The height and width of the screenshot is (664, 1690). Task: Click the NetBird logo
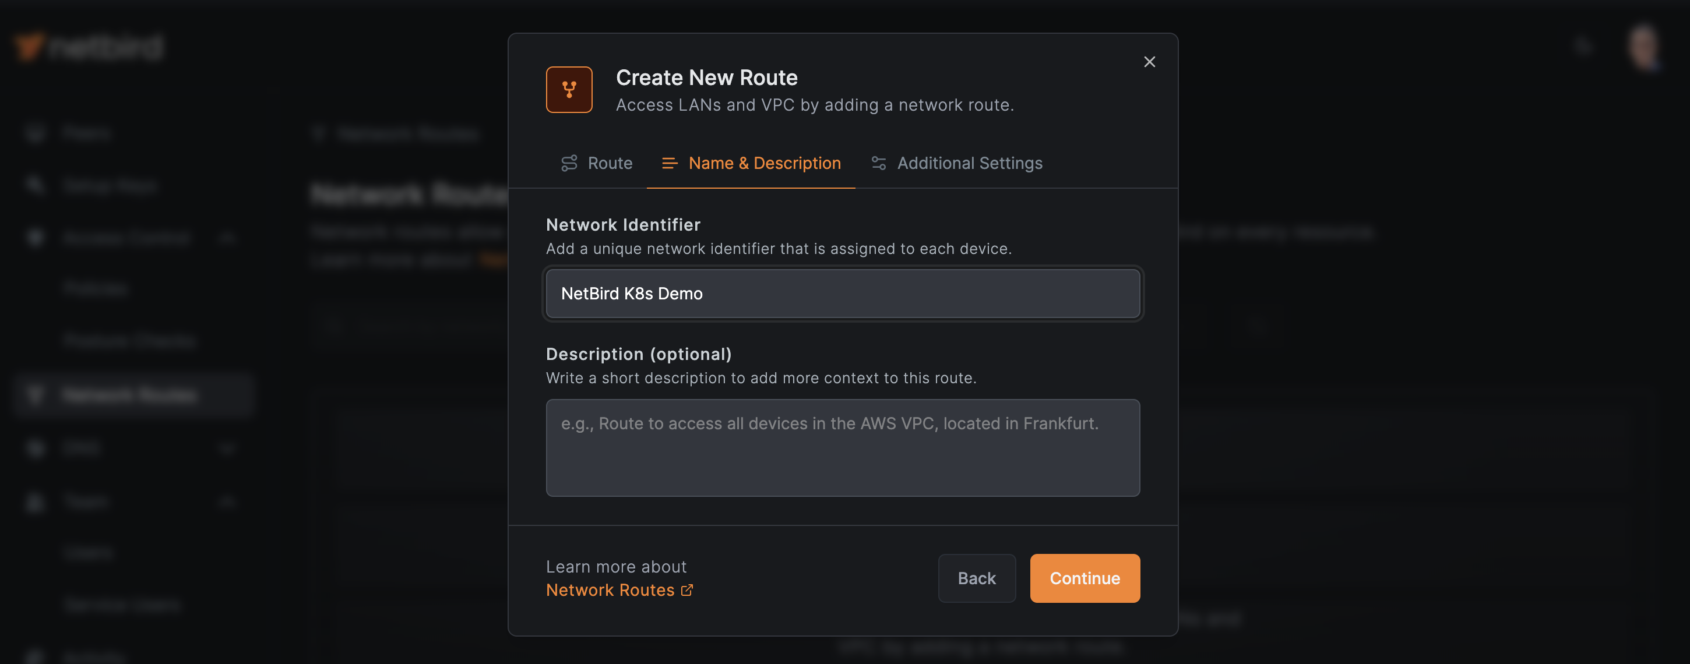(x=89, y=46)
